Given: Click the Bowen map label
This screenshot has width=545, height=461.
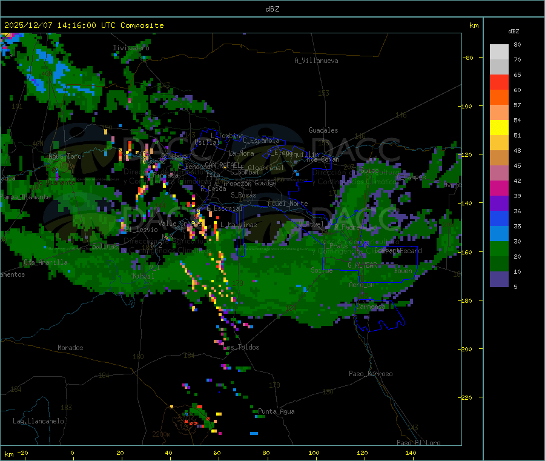Looking at the screenshot, I should [x=403, y=271].
